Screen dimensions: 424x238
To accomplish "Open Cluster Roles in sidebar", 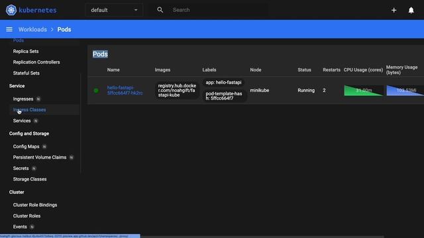I will (26, 216).
